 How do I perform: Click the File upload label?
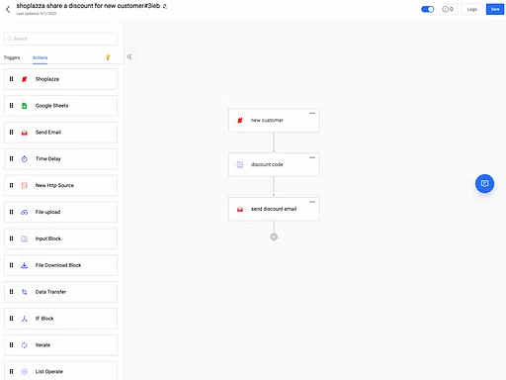[47, 212]
